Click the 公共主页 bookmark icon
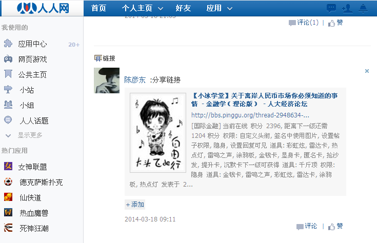377x243 pixels. click(x=8, y=74)
